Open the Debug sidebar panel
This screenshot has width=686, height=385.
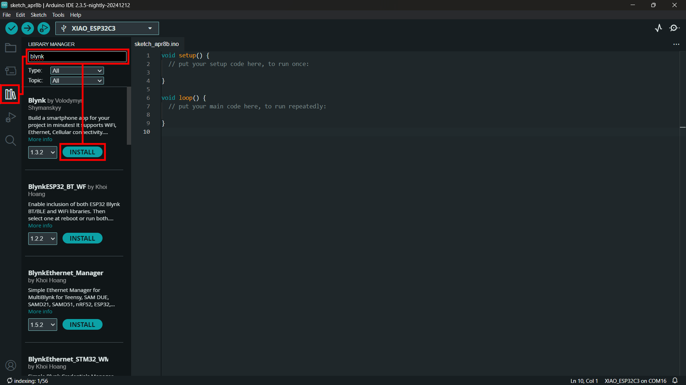pos(11,117)
